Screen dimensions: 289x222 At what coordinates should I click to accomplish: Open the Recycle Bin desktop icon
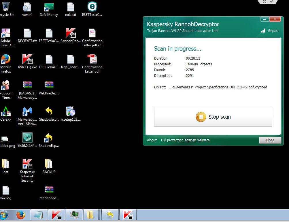pos(6,9)
